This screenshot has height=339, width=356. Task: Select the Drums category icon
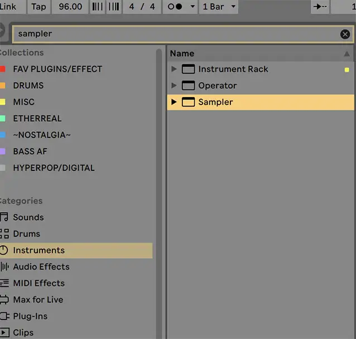pos(4,233)
